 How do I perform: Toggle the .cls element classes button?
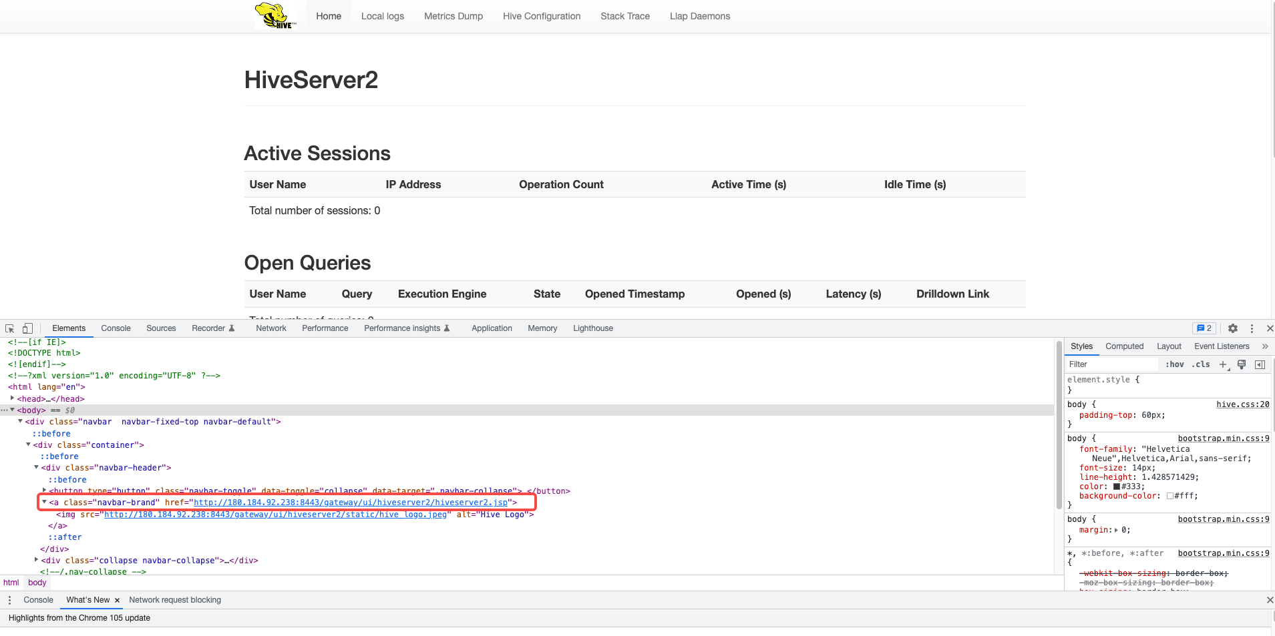[1201, 364]
